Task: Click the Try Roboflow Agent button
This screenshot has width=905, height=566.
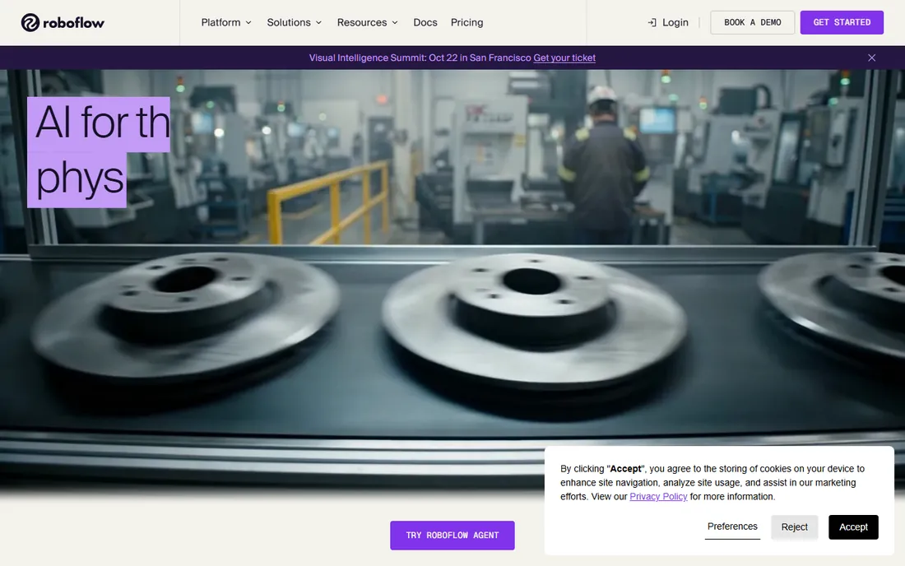Action: tap(452, 536)
